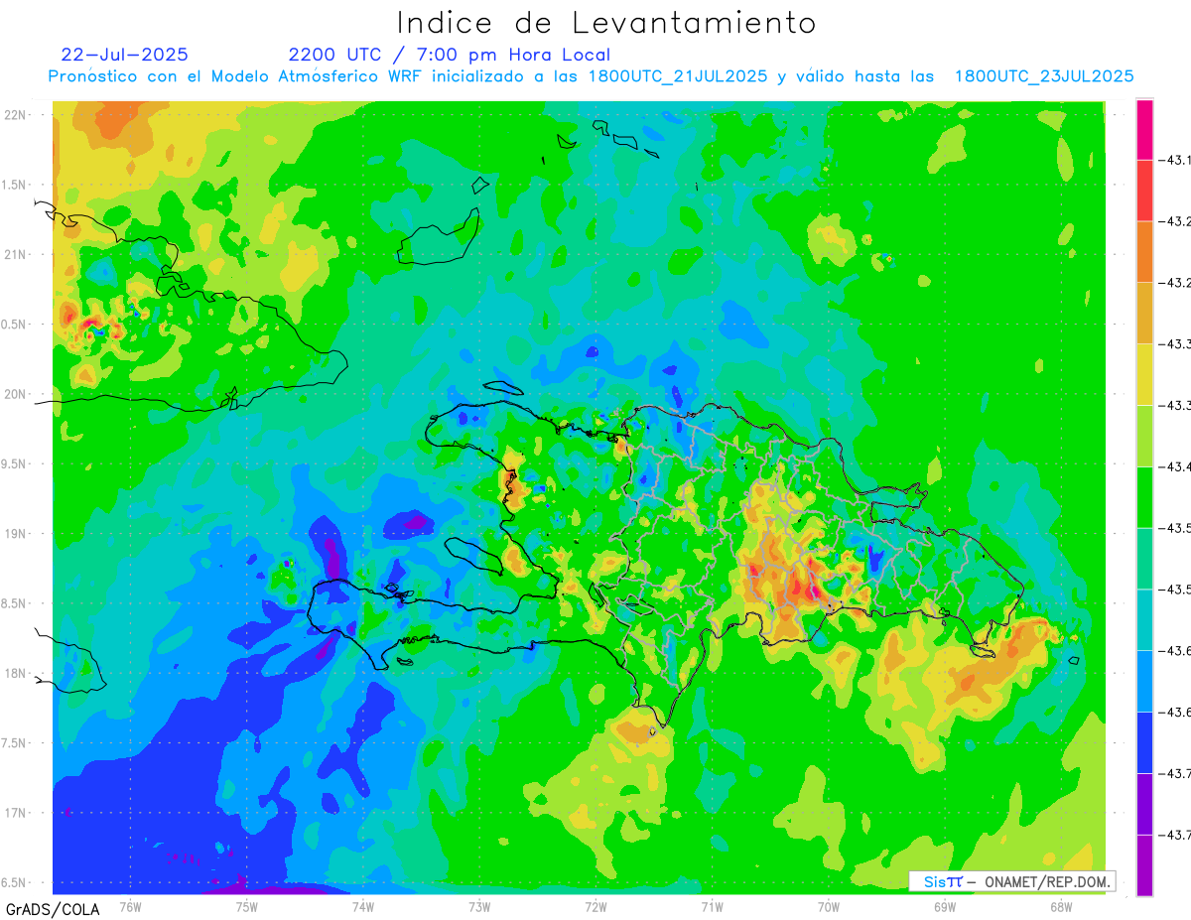Screen dimensions: 1191x920
Task: Click the 20N latitude label
Action: coord(15,394)
